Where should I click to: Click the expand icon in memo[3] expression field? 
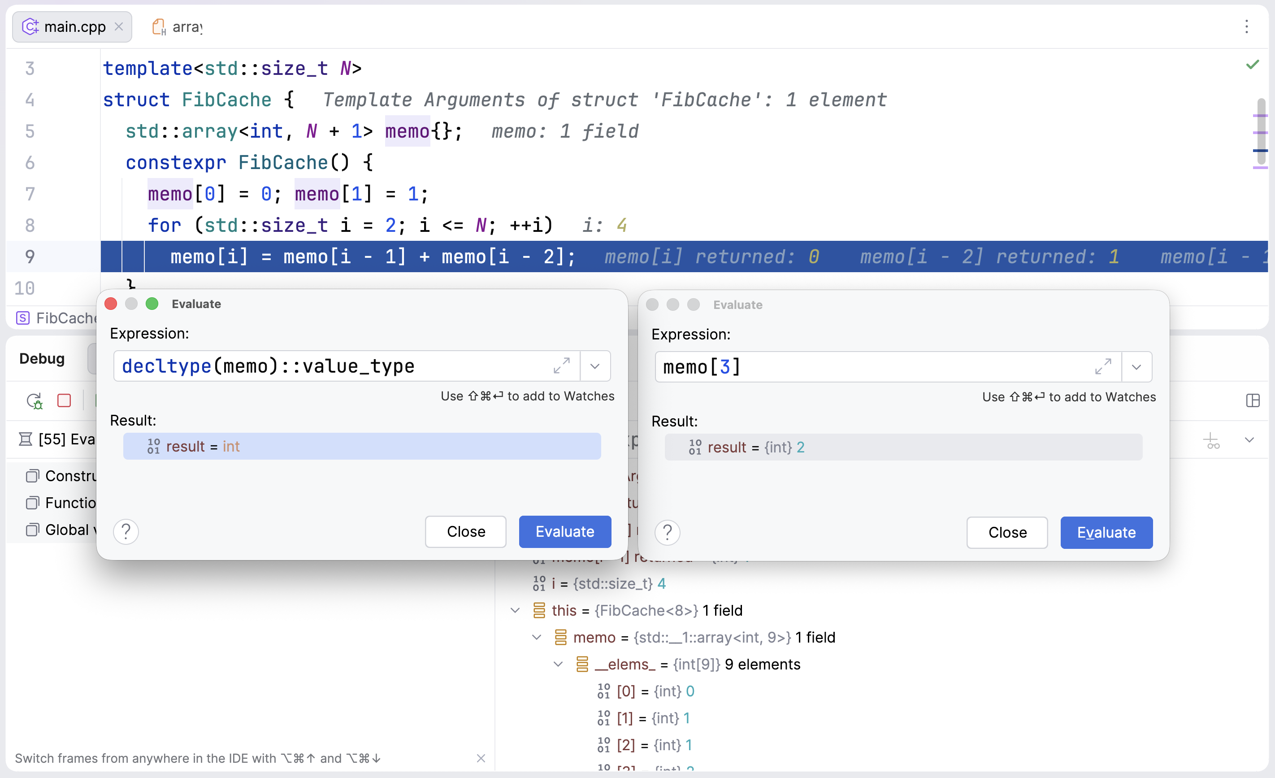(x=1103, y=367)
